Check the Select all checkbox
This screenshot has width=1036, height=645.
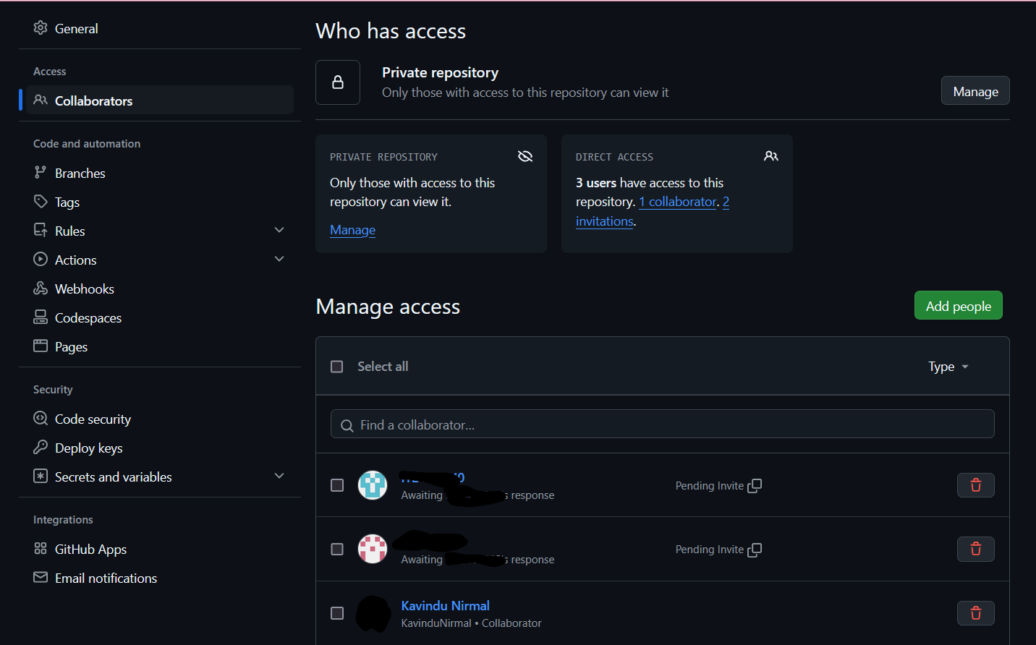tap(337, 367)
